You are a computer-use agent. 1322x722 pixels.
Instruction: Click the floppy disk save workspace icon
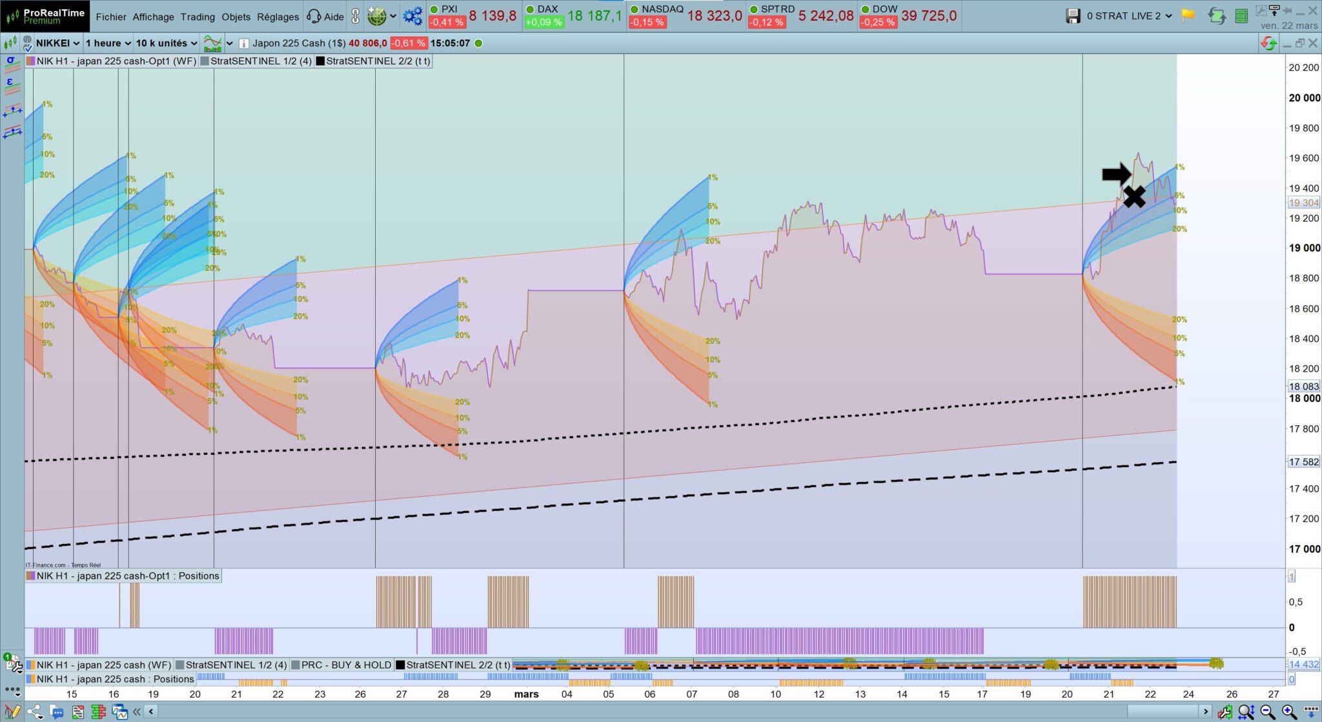click(1073, 16)
